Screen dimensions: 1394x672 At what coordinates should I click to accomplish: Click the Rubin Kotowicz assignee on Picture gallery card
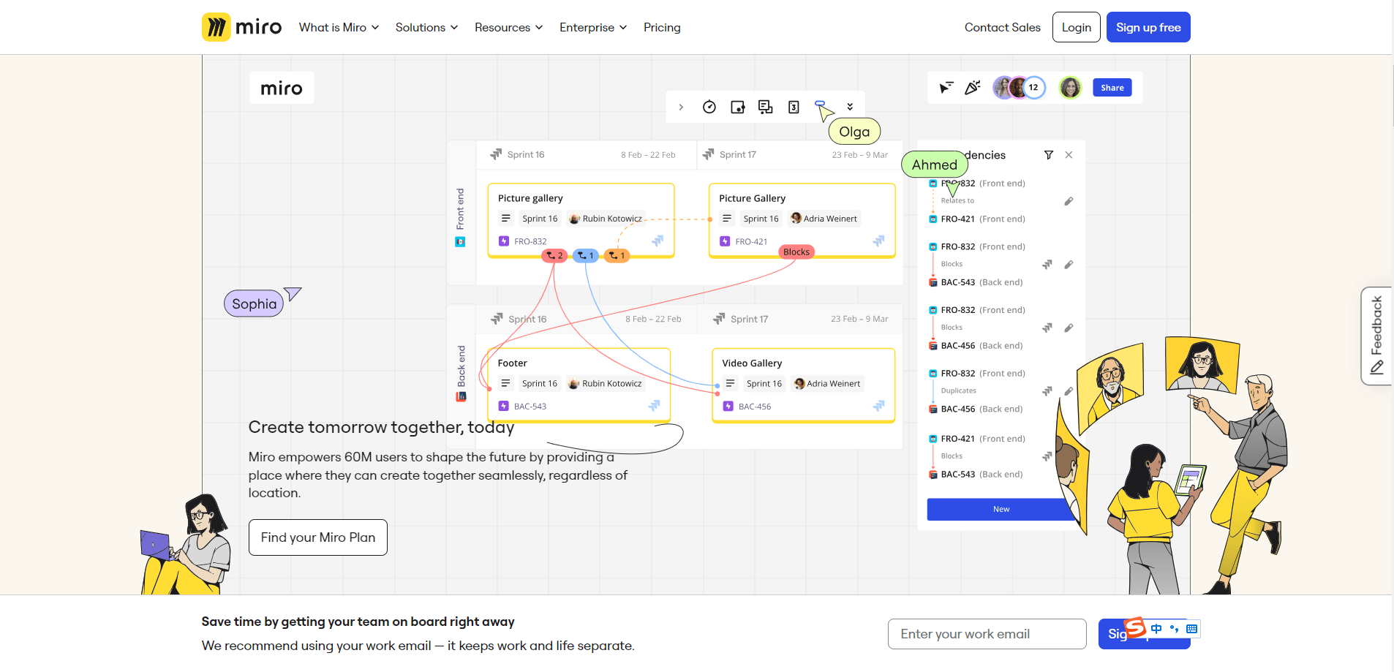click(606, 219)
